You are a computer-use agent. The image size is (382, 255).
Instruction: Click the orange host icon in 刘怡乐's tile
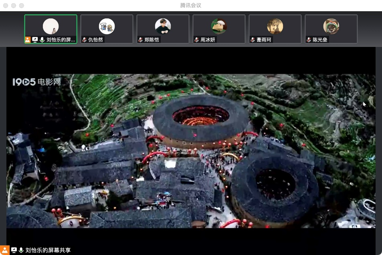pos(28,40)
